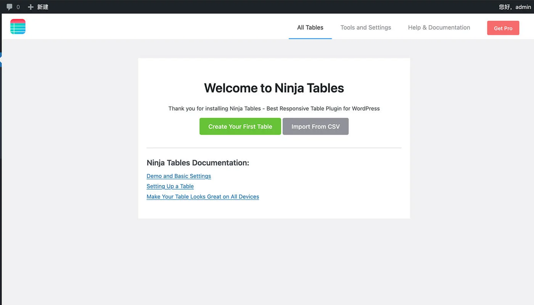The width and height of the screenshot is (534, 305).
Task: Go to Help & Documentation tab
Action: [439, 27]
